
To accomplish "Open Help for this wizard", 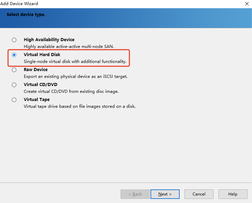I will 233,194.
